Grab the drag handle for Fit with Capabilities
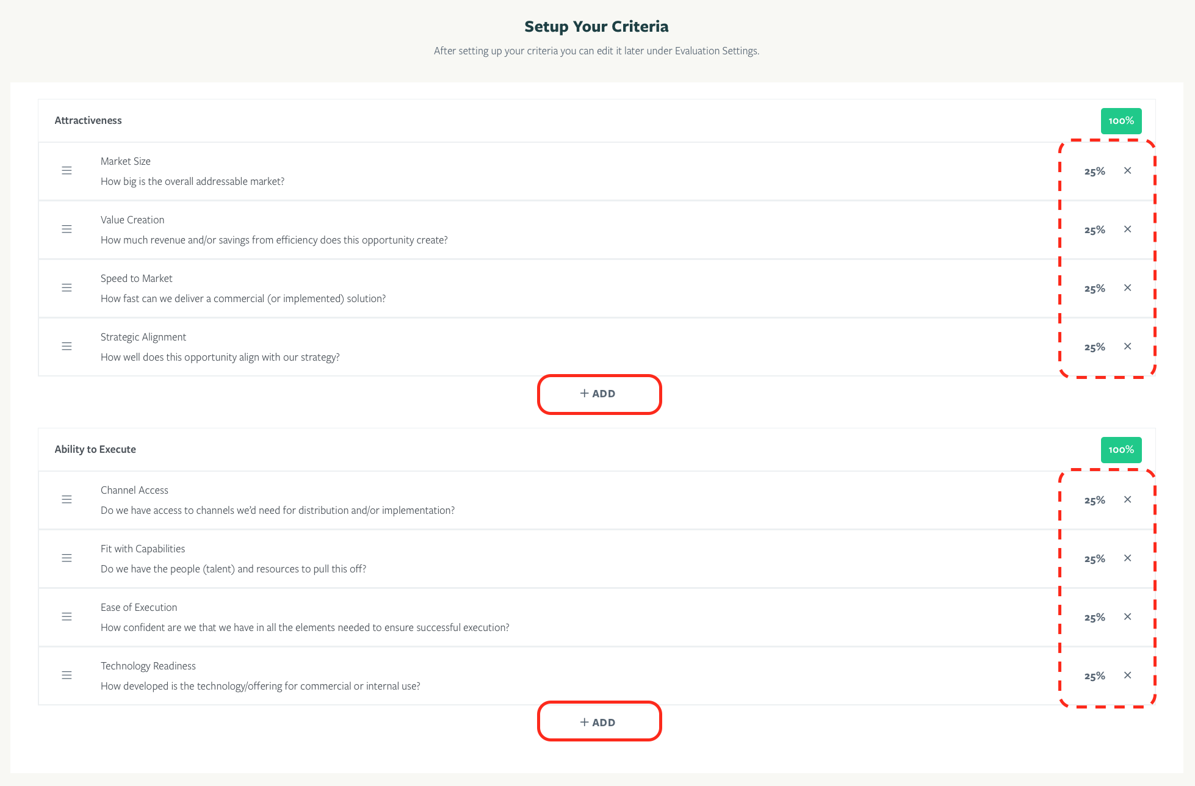This screenshot has height=786, width=1195. point(67,558)
